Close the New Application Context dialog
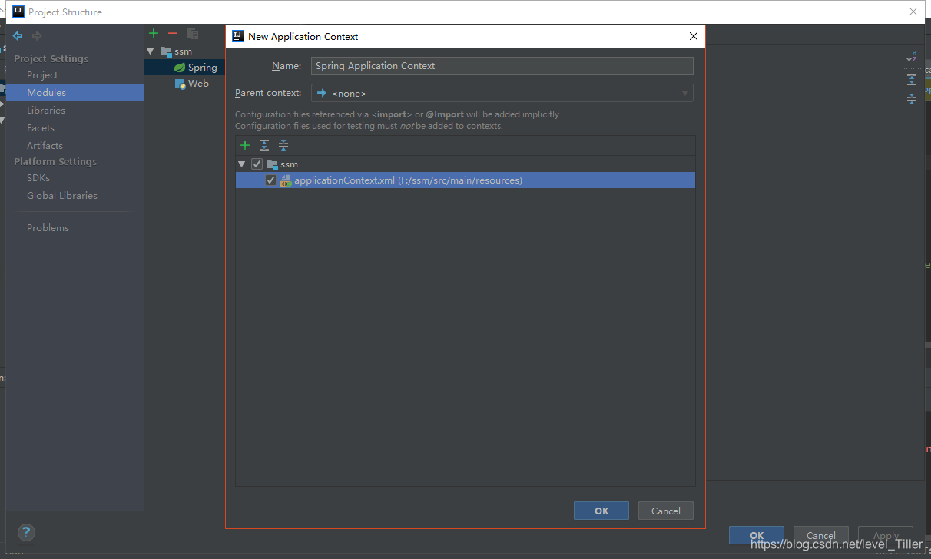This screenshot has width=931, height=559. click(x=694, y=36)
